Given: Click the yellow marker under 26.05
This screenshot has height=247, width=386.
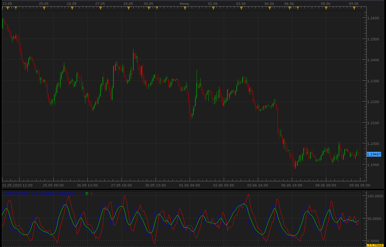Looking at the screenshot, I should [72, 8].
